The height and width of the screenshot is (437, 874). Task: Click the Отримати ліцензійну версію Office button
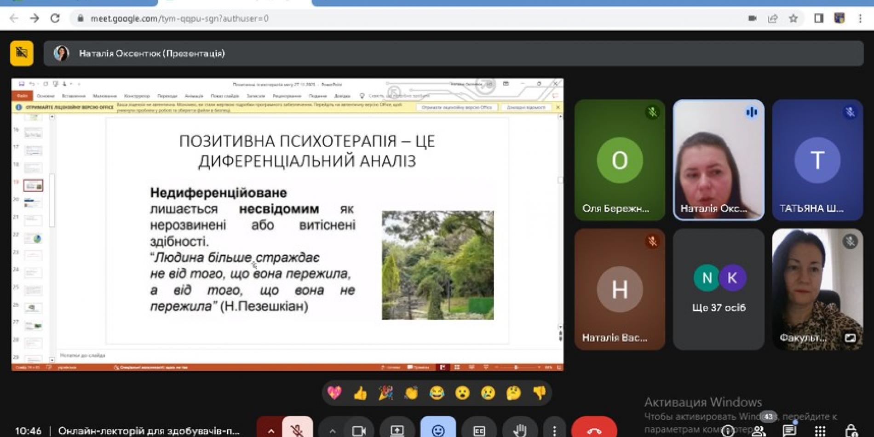(x=457, y=107)
